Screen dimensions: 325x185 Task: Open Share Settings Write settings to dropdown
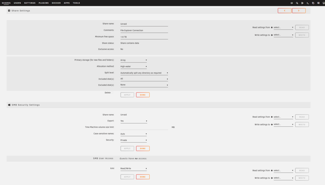point(283,35)
